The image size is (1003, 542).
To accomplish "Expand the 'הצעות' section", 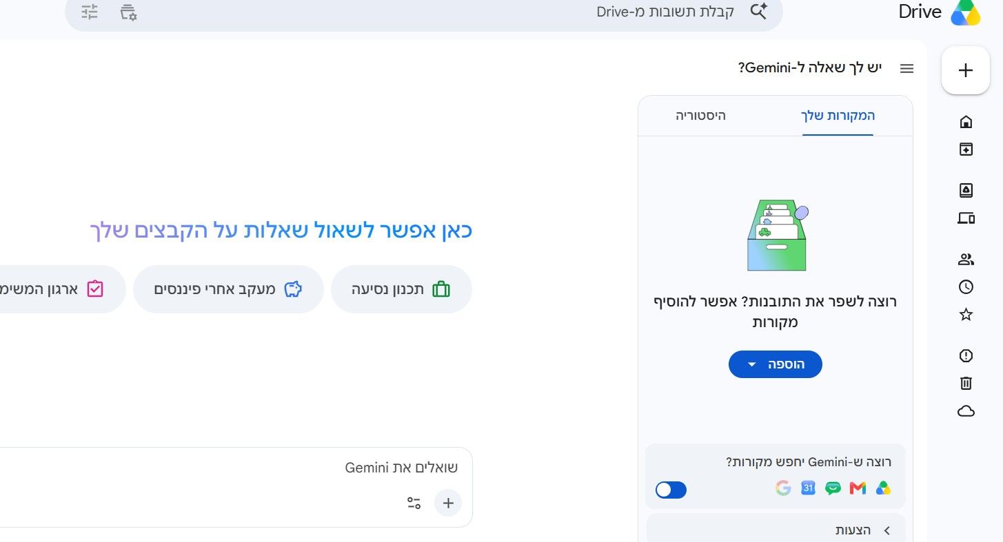I will [776, 530].
